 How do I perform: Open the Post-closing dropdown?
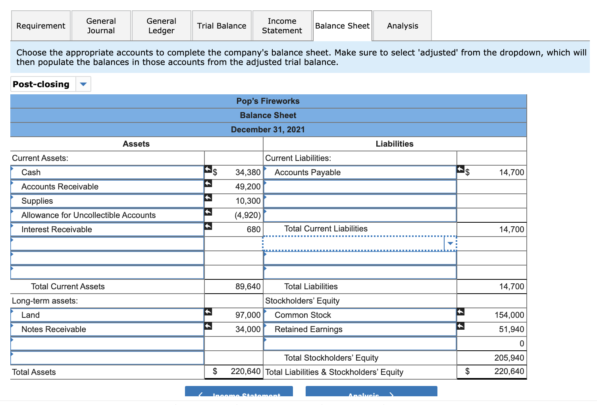(x=83, y=84)
